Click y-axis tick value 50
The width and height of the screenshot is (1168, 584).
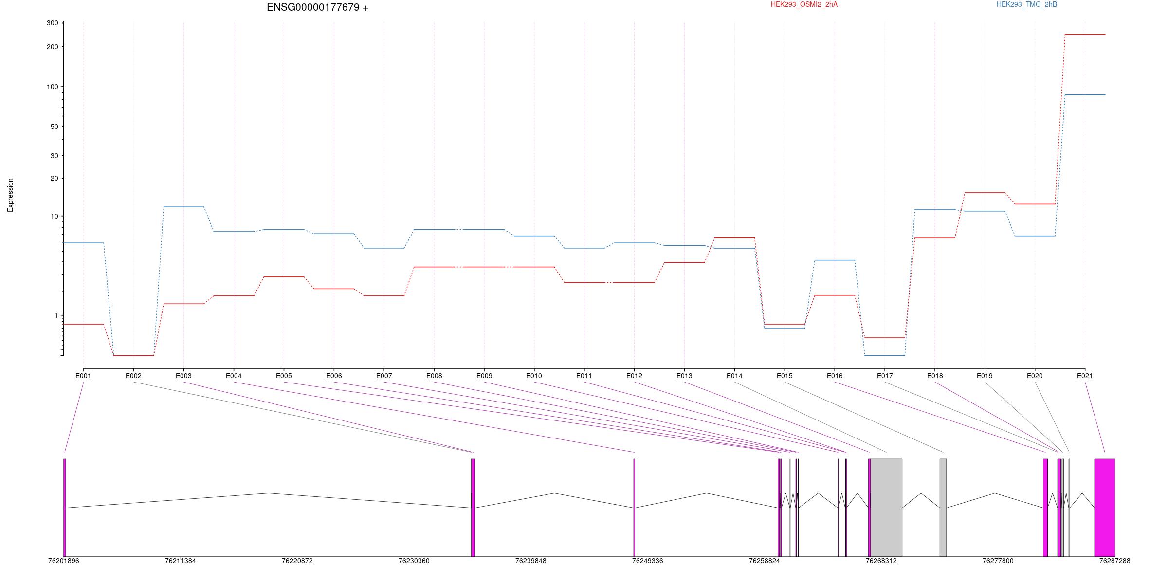[x=55, y=127]
